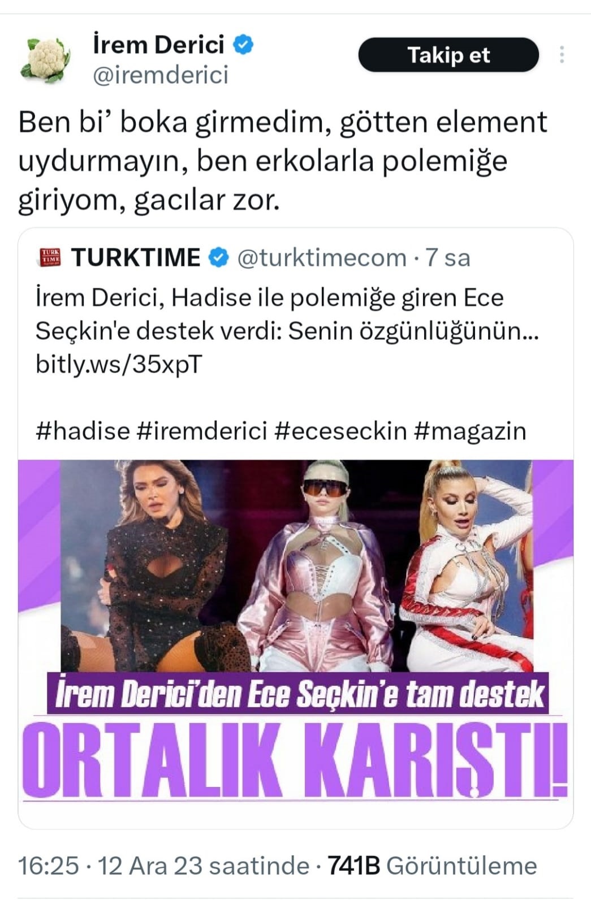Select the #eceseckin hashtag
The width and height of the screenshot is (591, 904).
click(341, 431)
